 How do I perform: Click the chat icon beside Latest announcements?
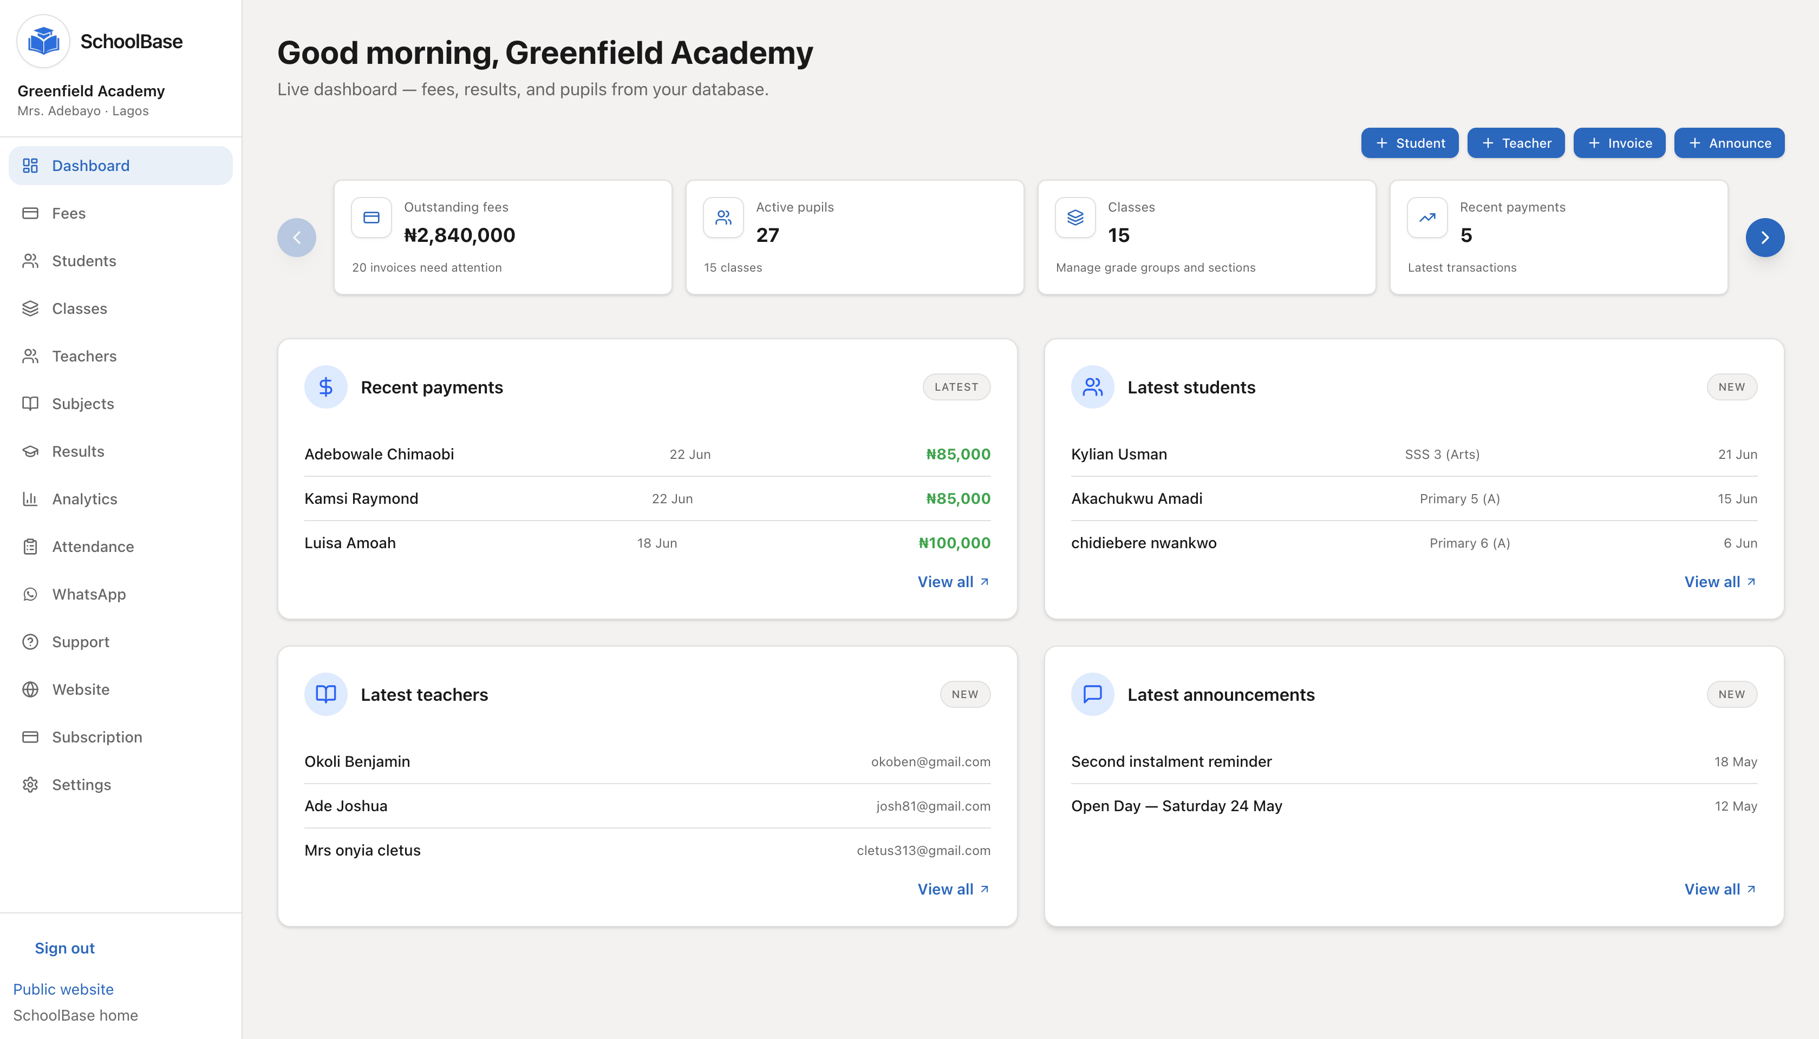1092,694
